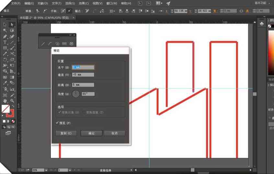The image size is (274, 174).
Task: Click the color spectrum in Color panel
Action: (271, 53)
